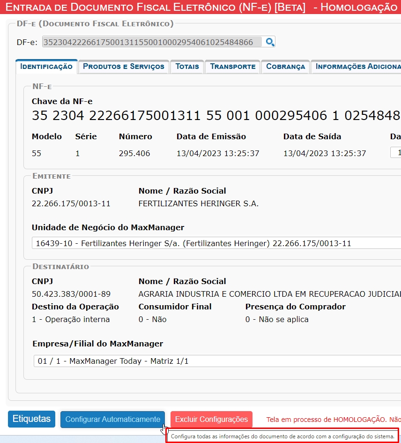The image size is (401, 443).
Task: Open Empresa/Filial do MaxManager dropdown
Action: tap(217, 361)
